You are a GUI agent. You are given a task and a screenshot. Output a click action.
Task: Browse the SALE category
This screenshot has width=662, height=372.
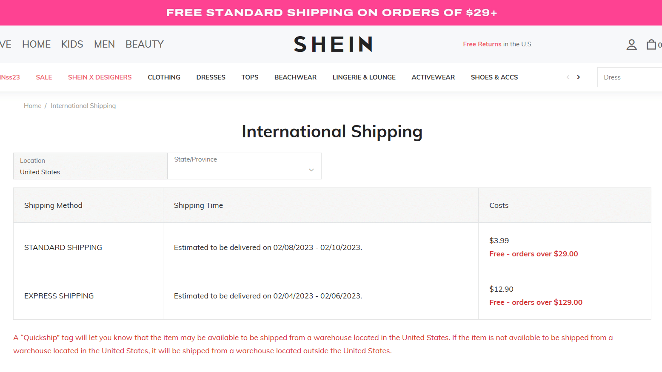click(x=44, y=77)
